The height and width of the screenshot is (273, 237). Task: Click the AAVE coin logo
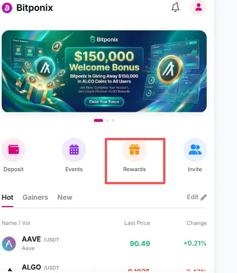(9, 244)
